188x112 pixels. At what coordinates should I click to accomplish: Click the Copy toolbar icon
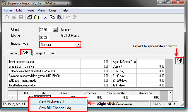click(52, 17)
